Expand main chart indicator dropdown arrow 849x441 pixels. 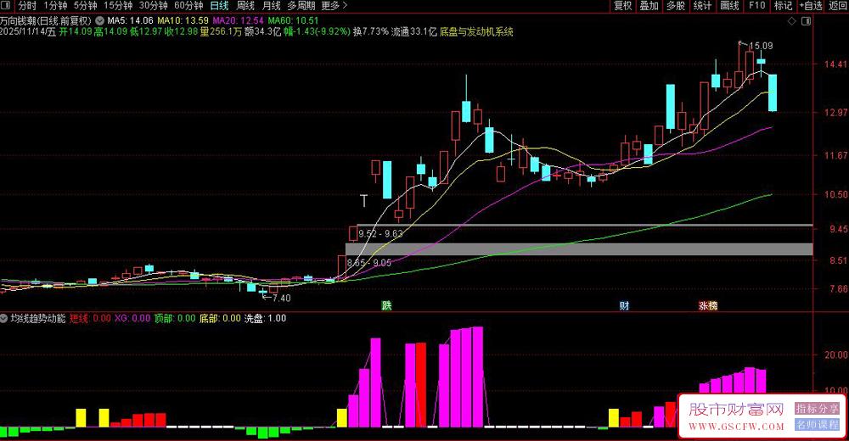pyautogui.click(x=99, y=20)
